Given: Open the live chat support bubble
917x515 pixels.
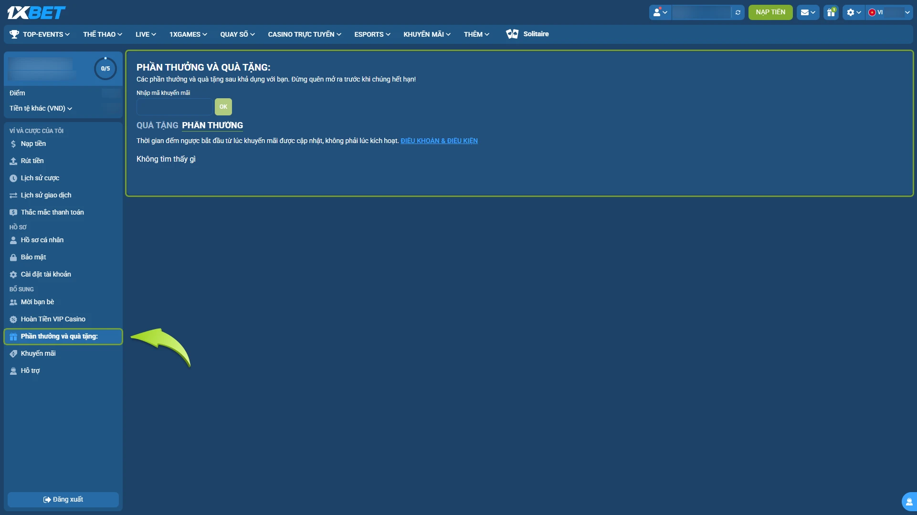Looking at the screenshot, I should point(909,502).
